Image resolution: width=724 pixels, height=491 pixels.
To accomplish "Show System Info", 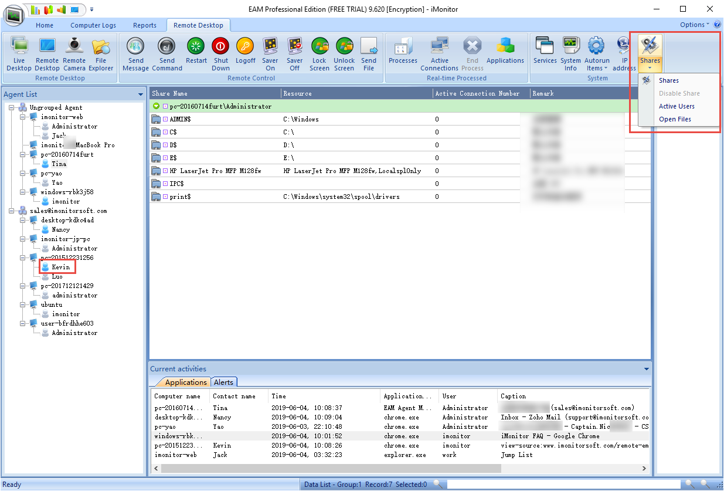I will coord(570,54).
